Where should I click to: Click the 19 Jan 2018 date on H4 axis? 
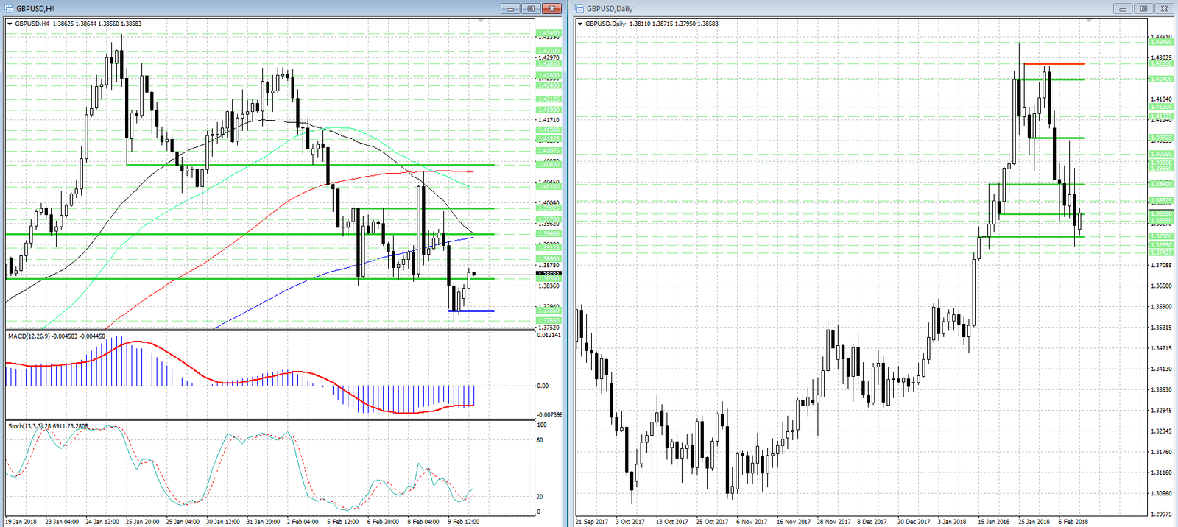click(21, 521)
